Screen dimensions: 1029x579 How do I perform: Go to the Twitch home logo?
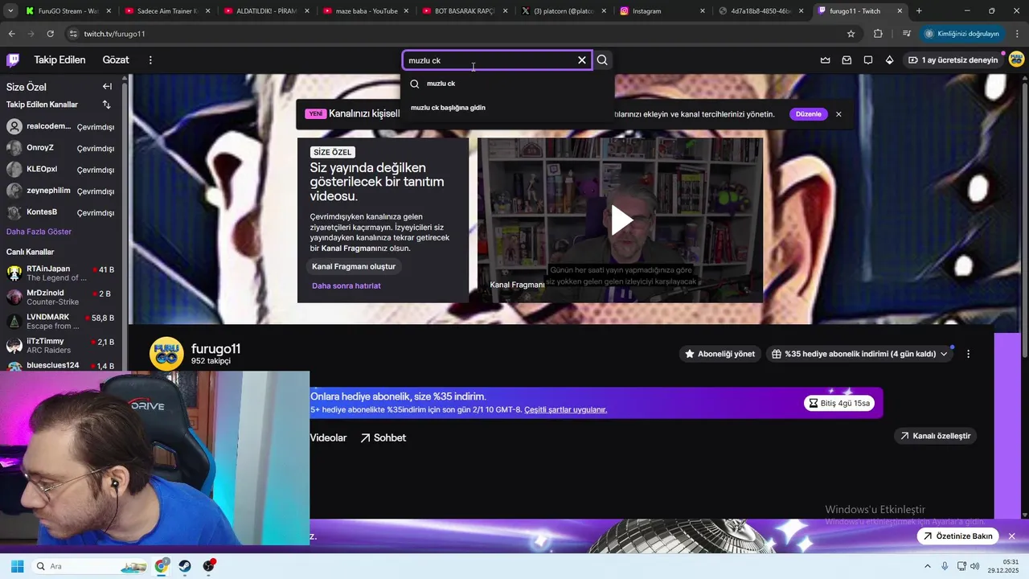point(13,60)
